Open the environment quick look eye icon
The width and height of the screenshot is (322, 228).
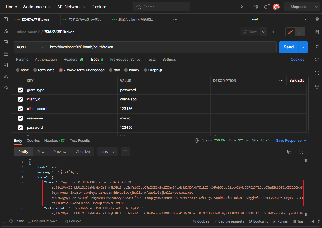click(317, 19)
